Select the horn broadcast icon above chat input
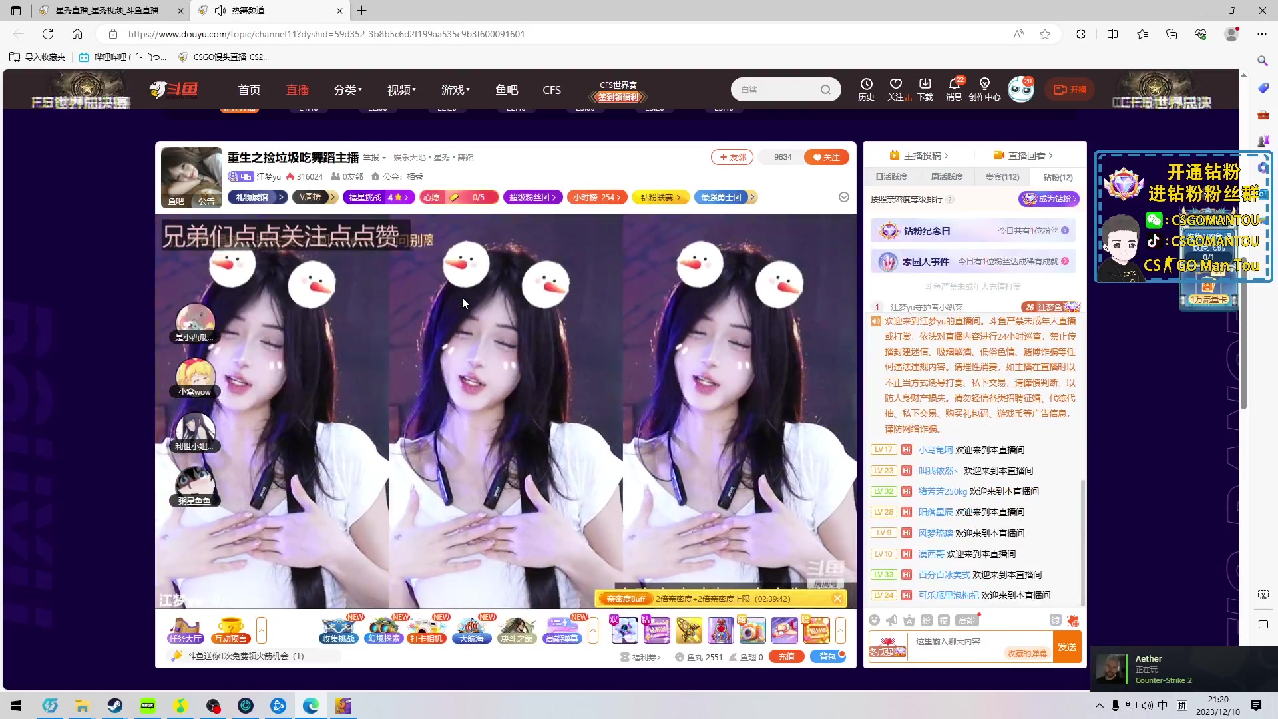The image size is (1278, 719). click(x=892, y=620)
